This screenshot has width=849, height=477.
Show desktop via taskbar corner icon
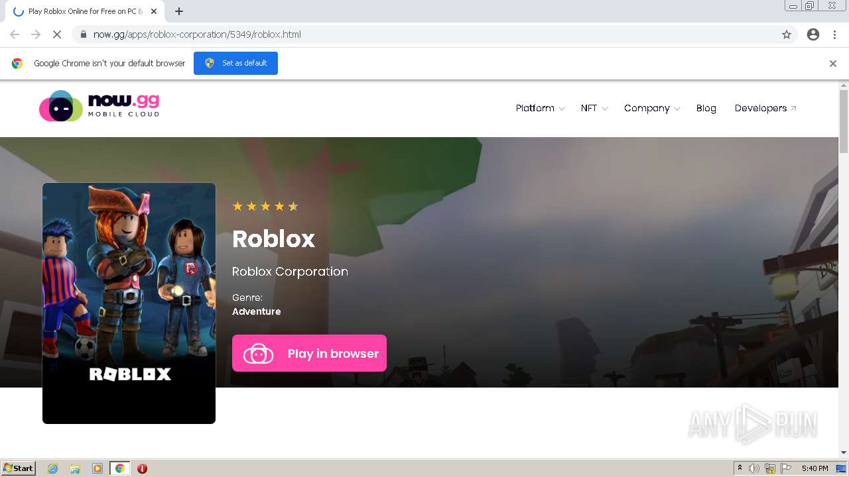pyautogui.click(x=841, y=468)
